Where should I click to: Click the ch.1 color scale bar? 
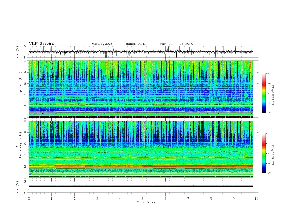(x=264, y=93)
